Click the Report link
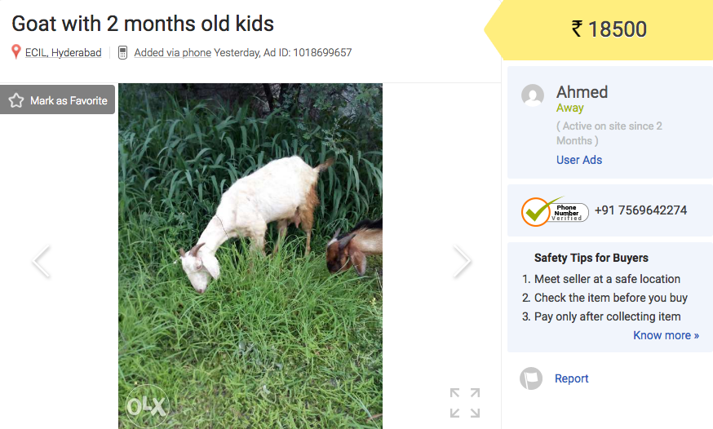Viewport: 713px width, 429px height. [x=572, y=378]
